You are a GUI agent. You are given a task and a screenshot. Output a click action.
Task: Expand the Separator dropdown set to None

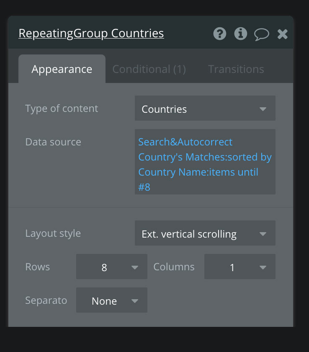[x=112, y=300]
